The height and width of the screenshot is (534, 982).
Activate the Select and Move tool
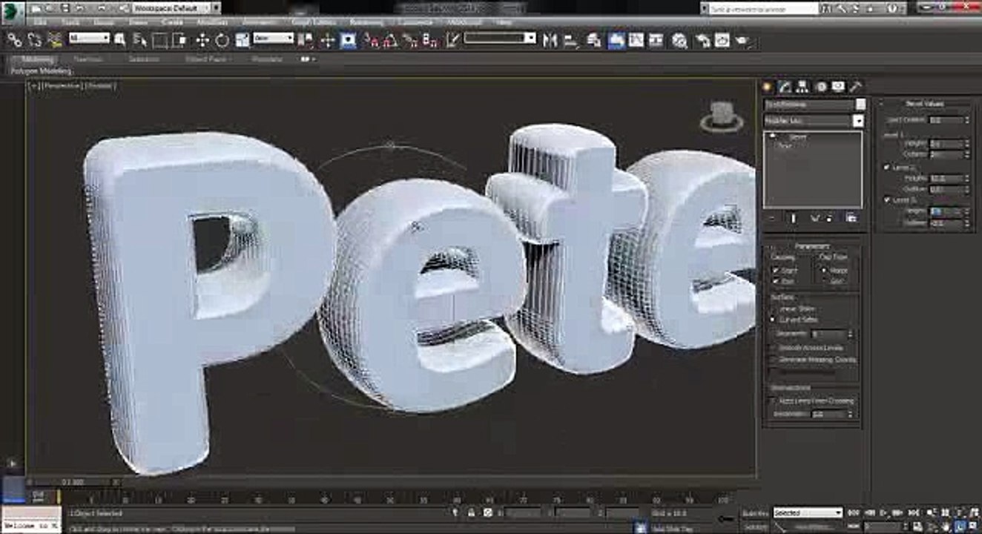coord(202,40)
